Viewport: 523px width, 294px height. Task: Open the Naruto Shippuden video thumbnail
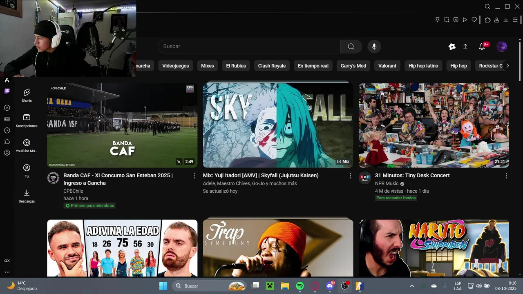click(434, 248)
